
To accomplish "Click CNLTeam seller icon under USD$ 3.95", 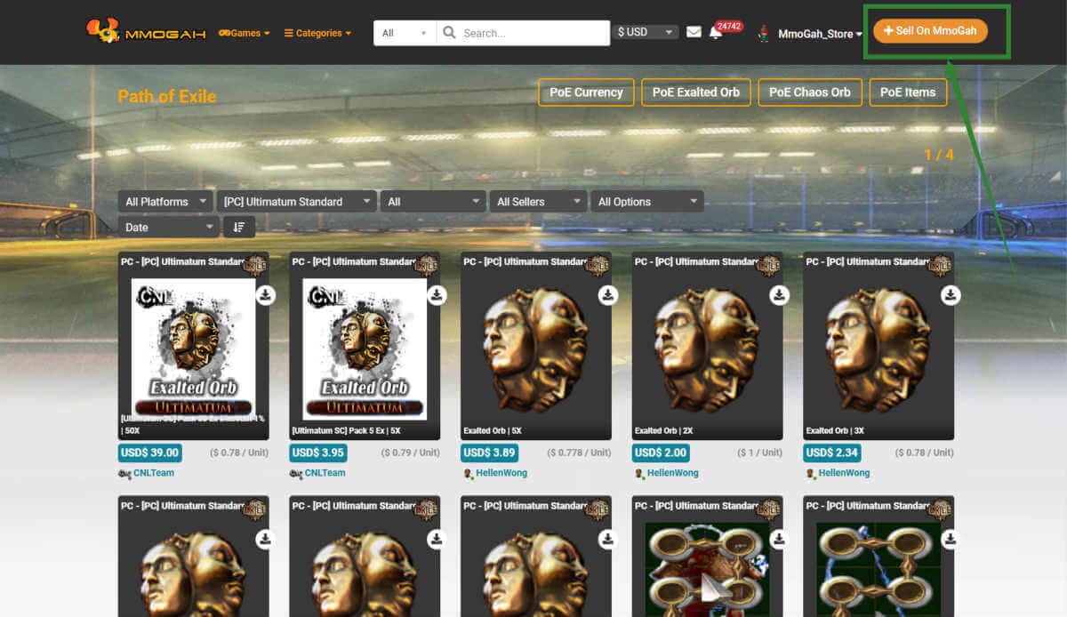I will pos(296,473).
